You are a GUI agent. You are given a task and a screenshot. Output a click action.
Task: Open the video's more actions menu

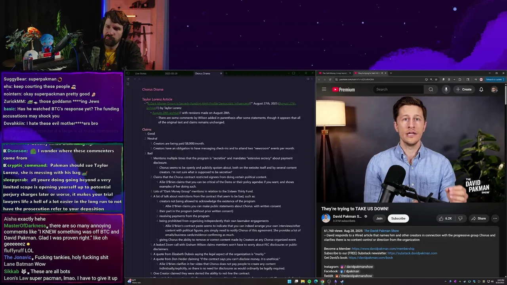495,218
